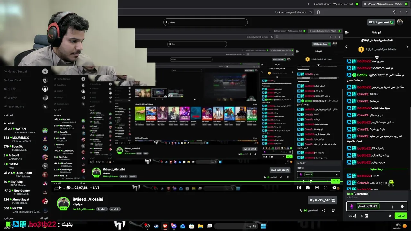Jump to LIVE in the video player
This screenshot has height=231, width=411.
(x=94, y=188)
